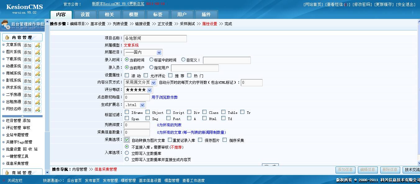Open the 生成扩展名 .html dropdown
The image size is (420, 184).
(x=135, y=105)
